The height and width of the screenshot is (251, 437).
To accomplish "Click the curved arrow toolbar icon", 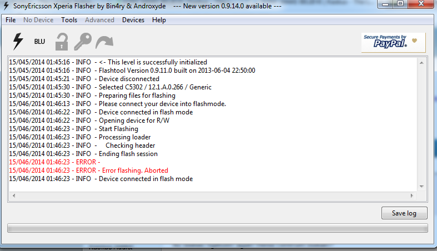I will tap(104, 42).
